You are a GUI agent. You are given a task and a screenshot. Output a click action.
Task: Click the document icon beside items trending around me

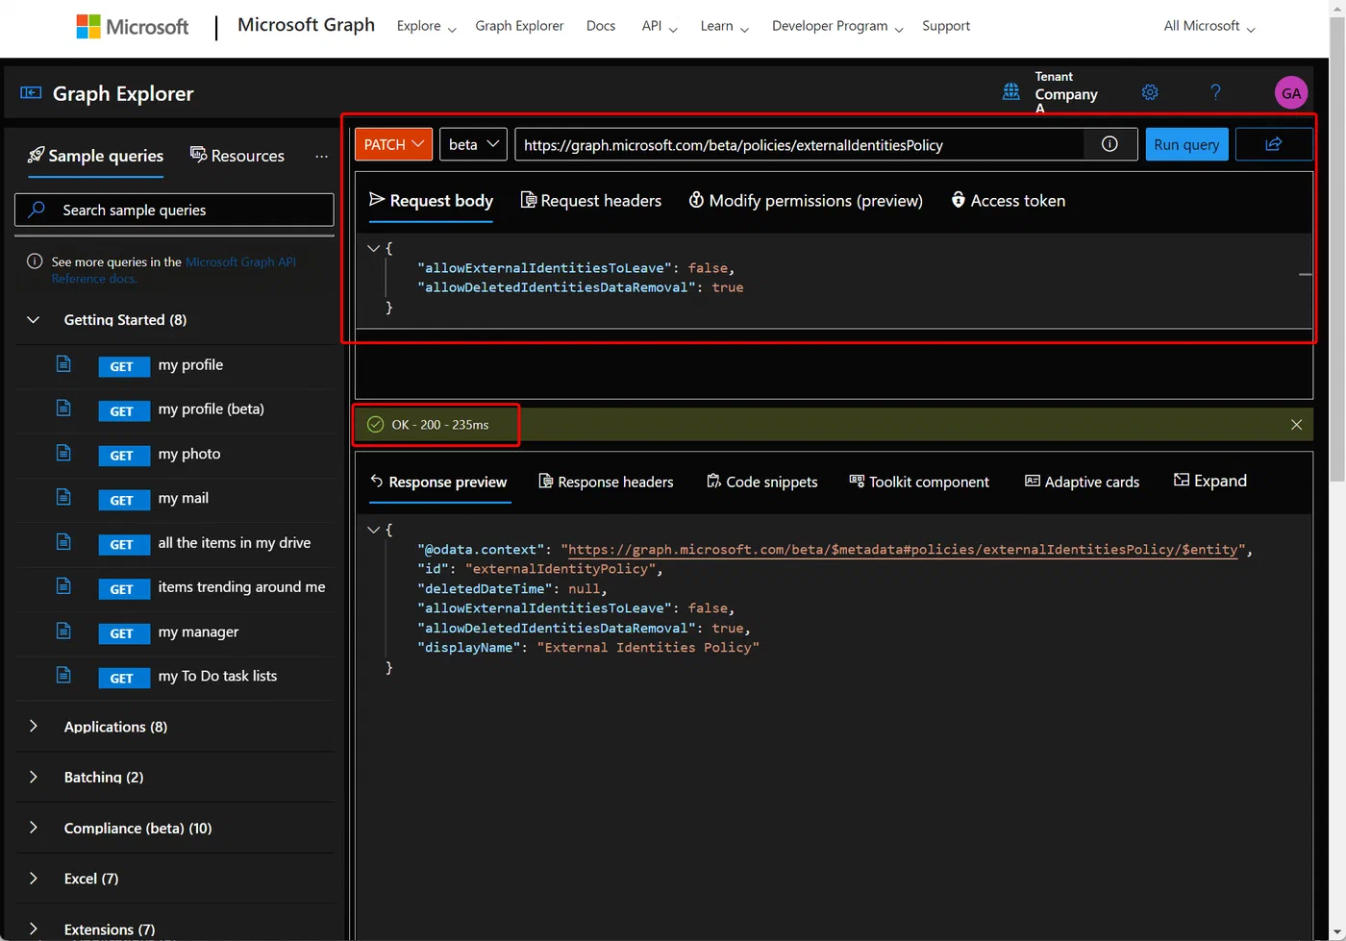(x=63, y=586)
